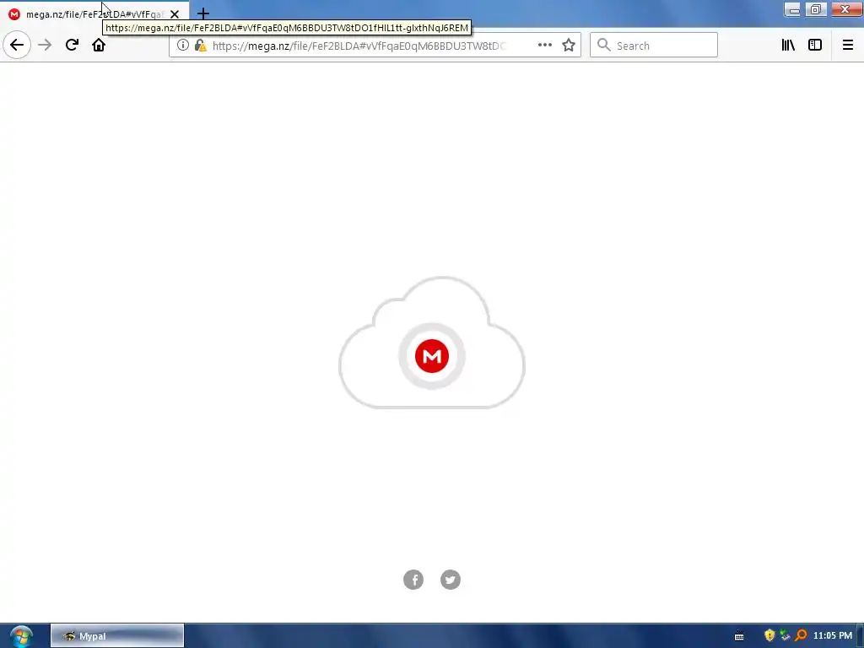The image size is (864, 648).
Task: Open the hamburger application menu
Action: (847, 46)
